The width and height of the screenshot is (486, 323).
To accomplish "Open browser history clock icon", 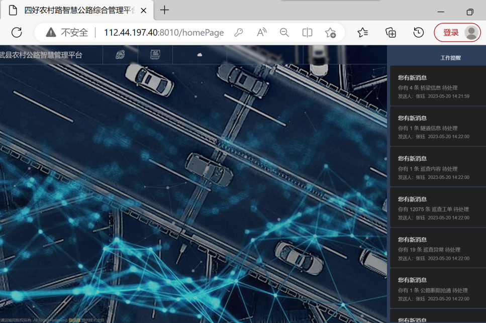I will pos(419,33).
